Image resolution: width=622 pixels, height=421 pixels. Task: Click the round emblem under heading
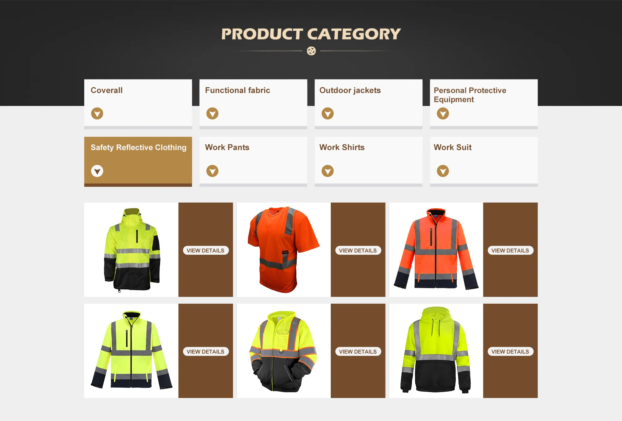click(311, 51)
